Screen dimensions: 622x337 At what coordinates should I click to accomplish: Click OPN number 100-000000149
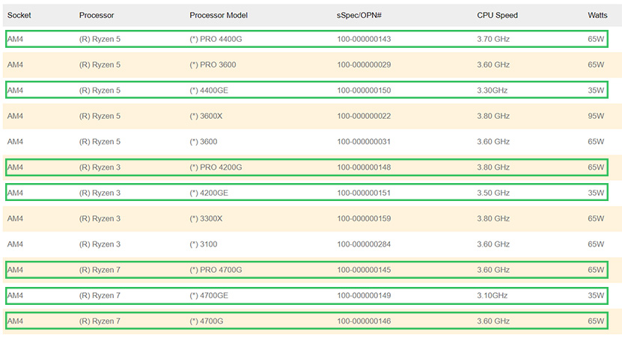click(364, 296)
